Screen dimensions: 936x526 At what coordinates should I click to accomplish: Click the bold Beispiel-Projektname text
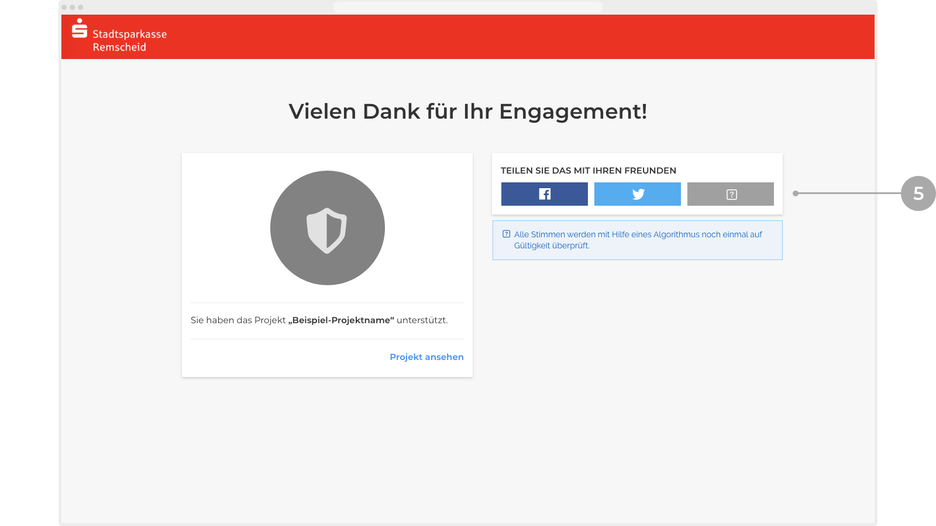coord(341,320)
